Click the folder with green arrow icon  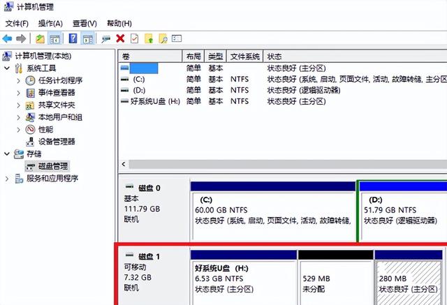[x=149, y=38]
